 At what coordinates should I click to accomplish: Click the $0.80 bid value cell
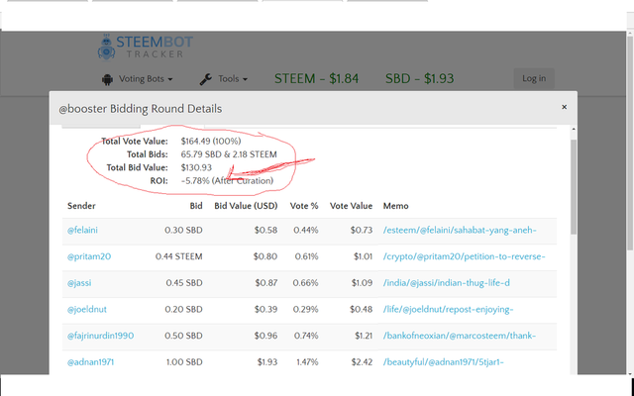click(x=265, y=256)
